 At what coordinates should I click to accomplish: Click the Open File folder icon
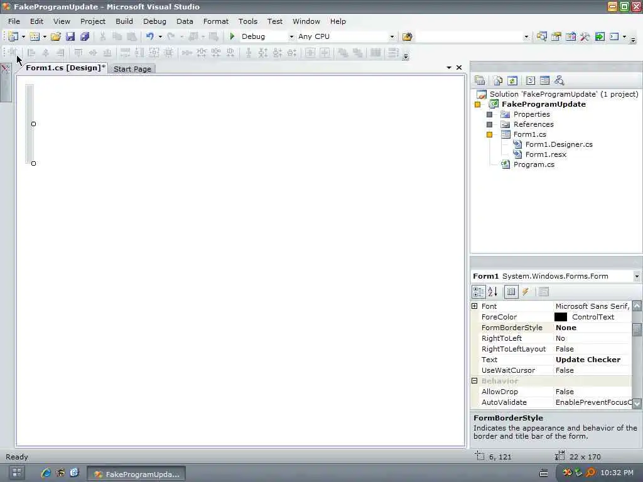click(x=56, y=36)
